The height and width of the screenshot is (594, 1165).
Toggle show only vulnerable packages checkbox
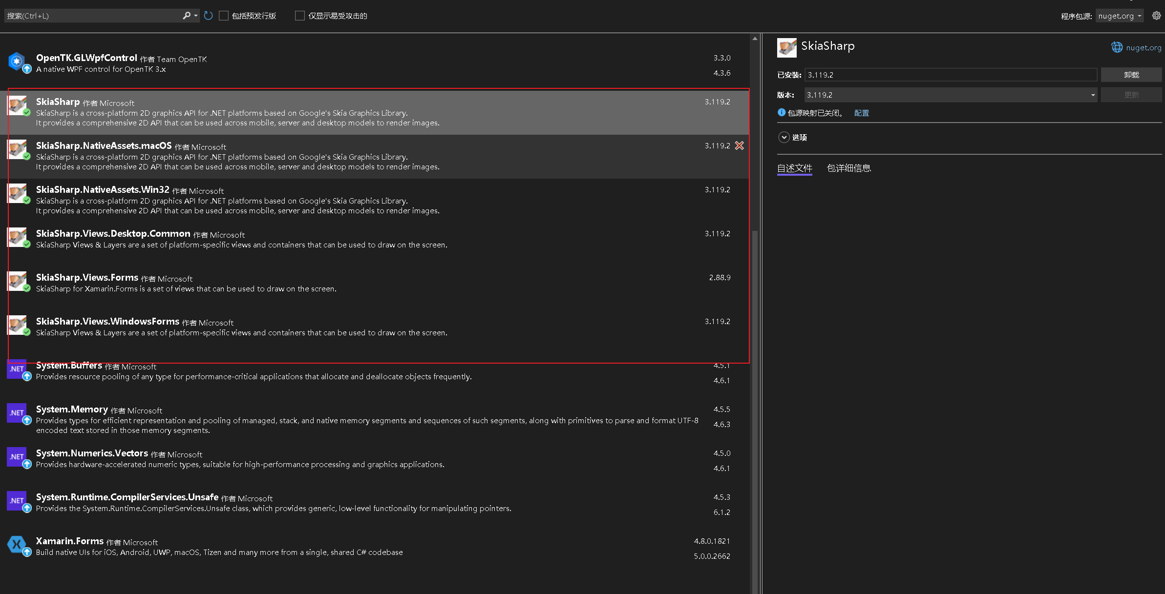(300, 16)
